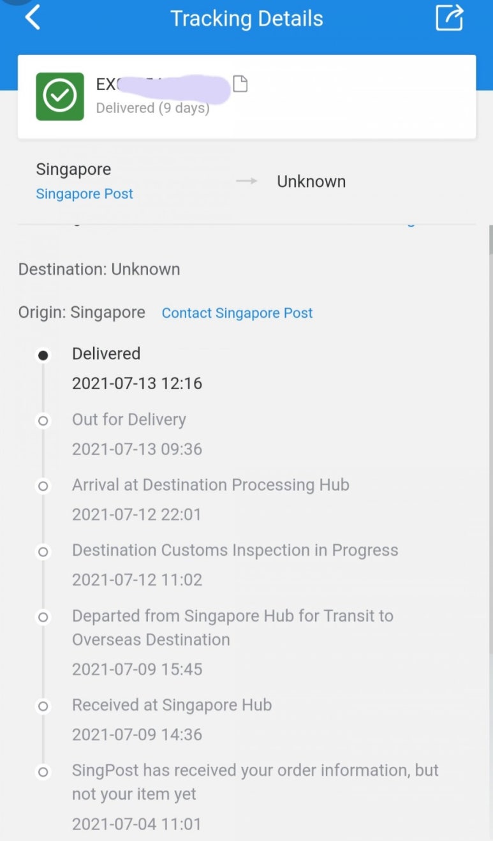
Task: Copy tracking number via document icon
Action: point(240,84)
